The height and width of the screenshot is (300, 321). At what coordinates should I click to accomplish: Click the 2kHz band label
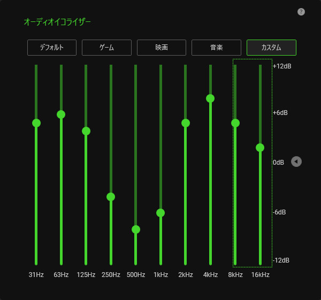[186, 275]
